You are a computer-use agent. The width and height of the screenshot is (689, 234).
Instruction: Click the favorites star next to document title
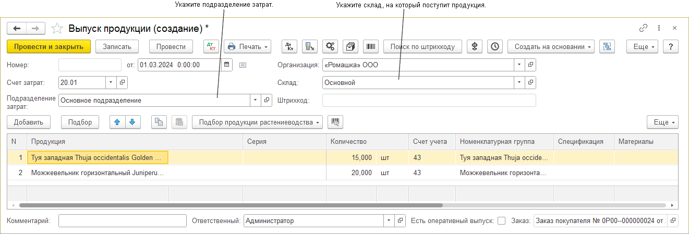pos(58,28)
